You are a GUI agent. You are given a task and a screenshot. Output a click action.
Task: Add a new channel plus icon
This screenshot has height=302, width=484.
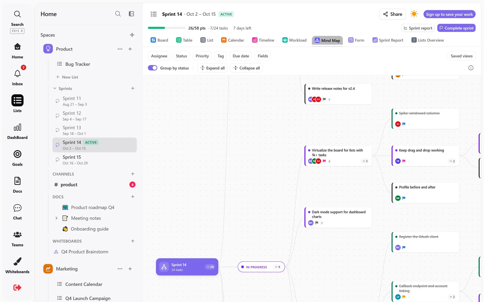(x=133, y=174)
